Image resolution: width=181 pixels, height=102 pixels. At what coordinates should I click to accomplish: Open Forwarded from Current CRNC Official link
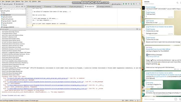click(x=158, y=49)
